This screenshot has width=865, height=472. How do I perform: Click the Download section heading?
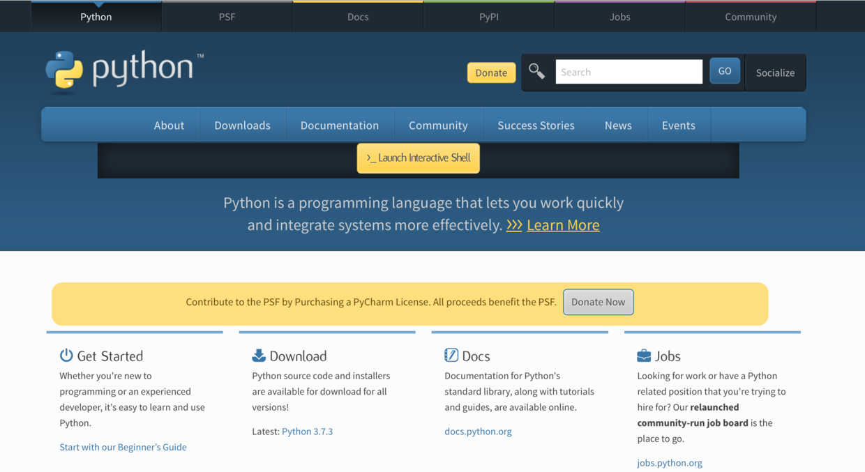click(x=298, y=356)
